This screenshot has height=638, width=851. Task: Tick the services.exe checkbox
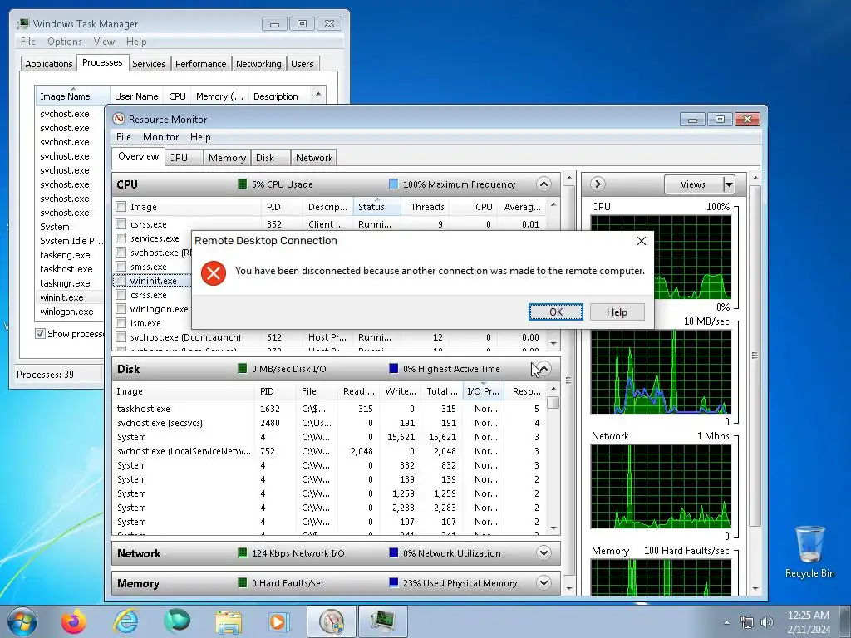[121, 238]
